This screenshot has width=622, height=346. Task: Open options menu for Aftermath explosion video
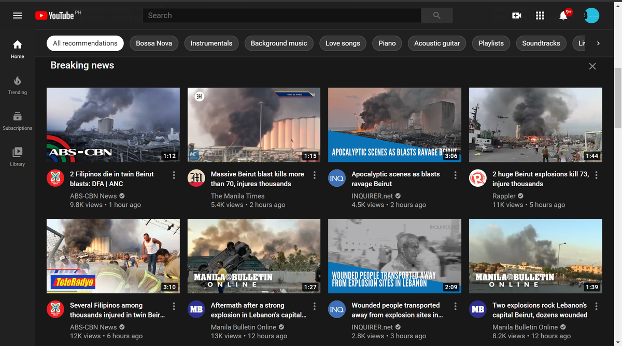315,307
